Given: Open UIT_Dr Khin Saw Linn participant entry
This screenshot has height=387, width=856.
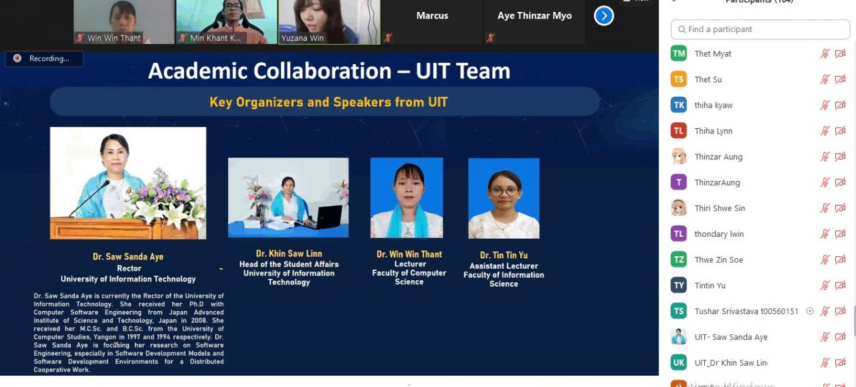Looking at the screenshot, I should pyautogui.click(x=730, y=363).
